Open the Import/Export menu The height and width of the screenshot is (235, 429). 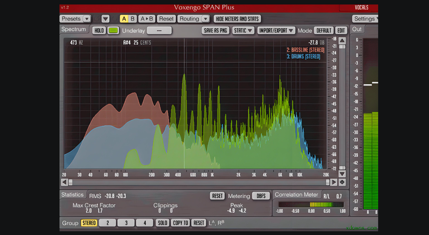pos(276,30)
